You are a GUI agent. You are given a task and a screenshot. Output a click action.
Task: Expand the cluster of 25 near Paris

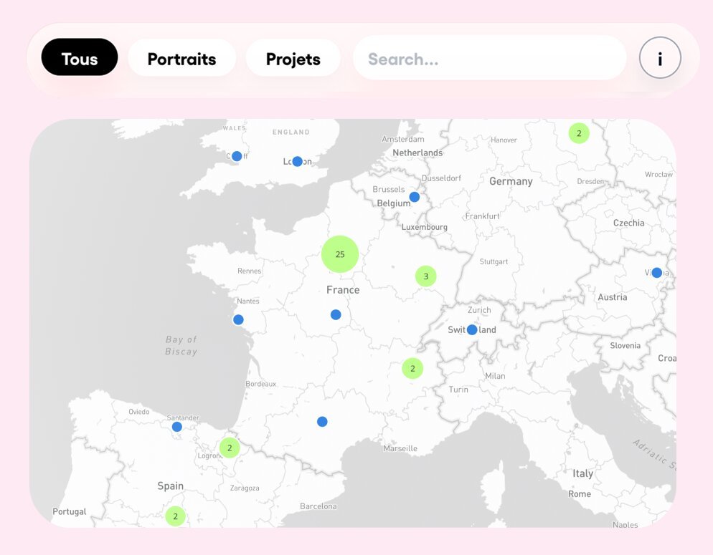(x=340, y=254)
